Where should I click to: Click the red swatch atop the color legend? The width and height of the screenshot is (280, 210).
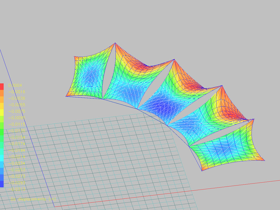tap(2, 86)
